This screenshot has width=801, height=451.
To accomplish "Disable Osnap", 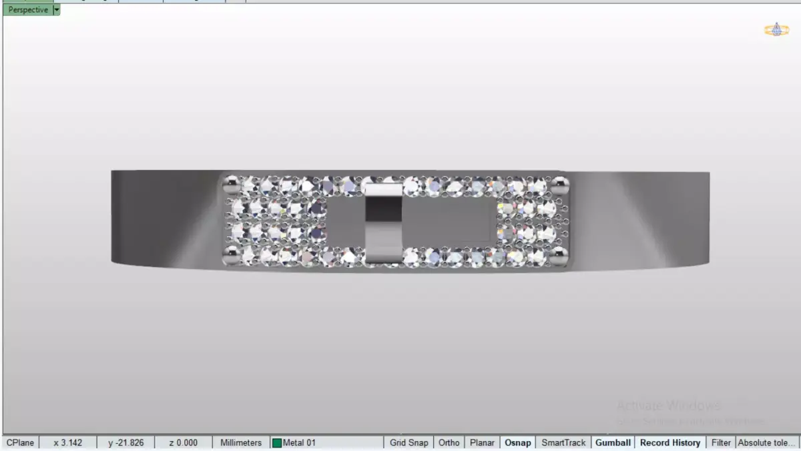I will coord(518,442).
